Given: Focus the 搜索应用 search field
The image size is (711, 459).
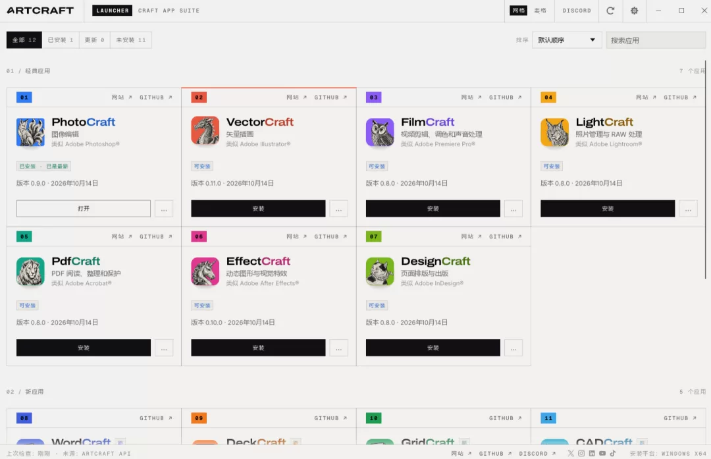Looking at the screenshot, I should [x=656, y=40].
